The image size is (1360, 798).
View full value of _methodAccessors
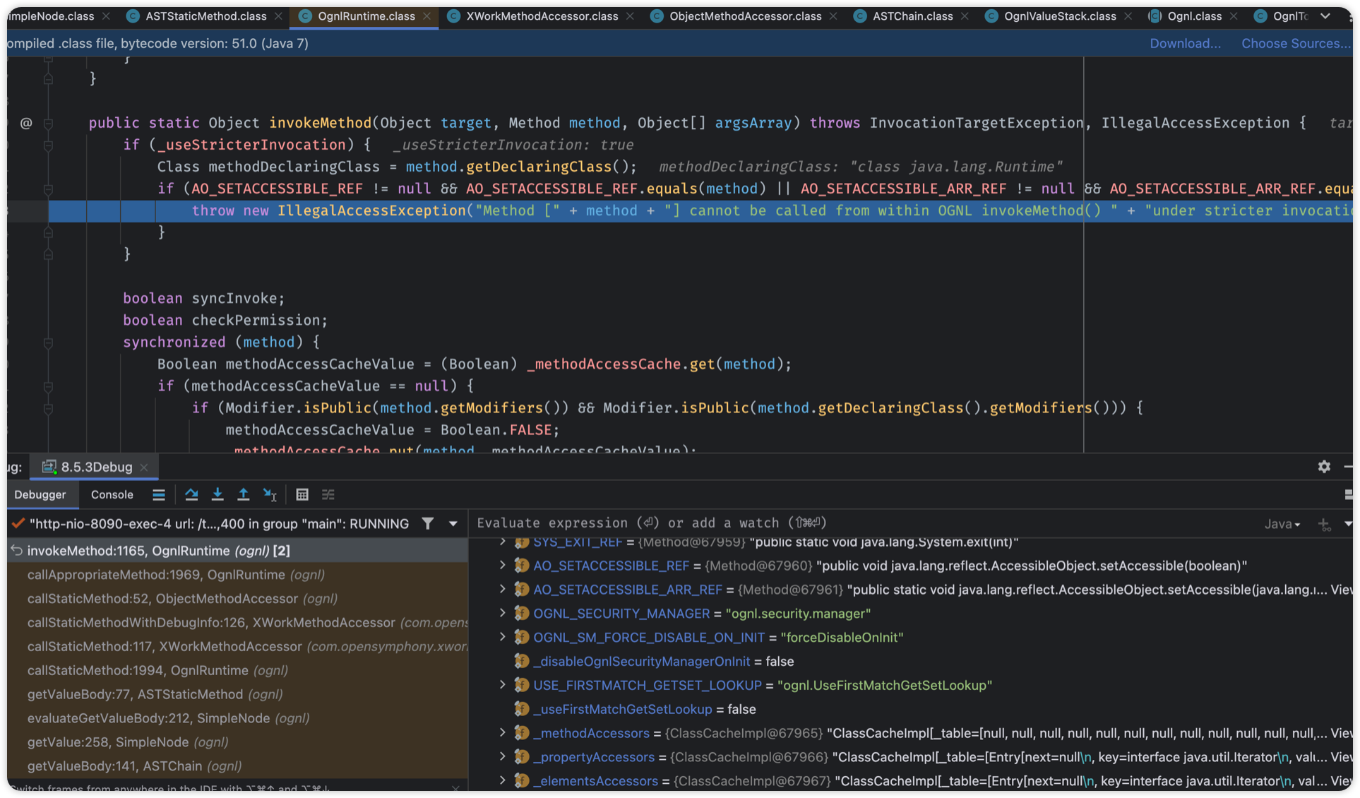(x=1342, y=733)
